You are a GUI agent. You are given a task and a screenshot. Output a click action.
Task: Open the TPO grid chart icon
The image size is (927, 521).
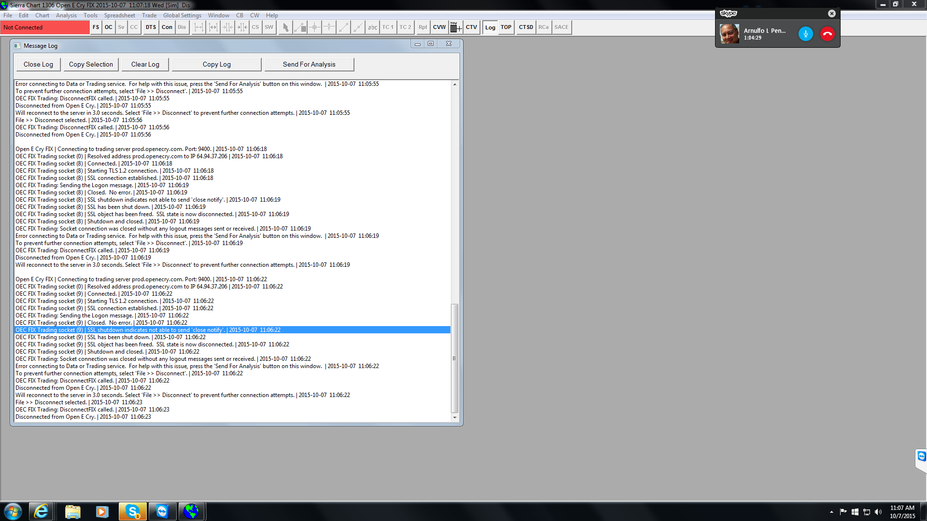455,27
